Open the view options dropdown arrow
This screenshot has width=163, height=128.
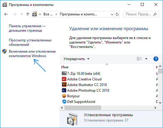click(x=146, y=59)
